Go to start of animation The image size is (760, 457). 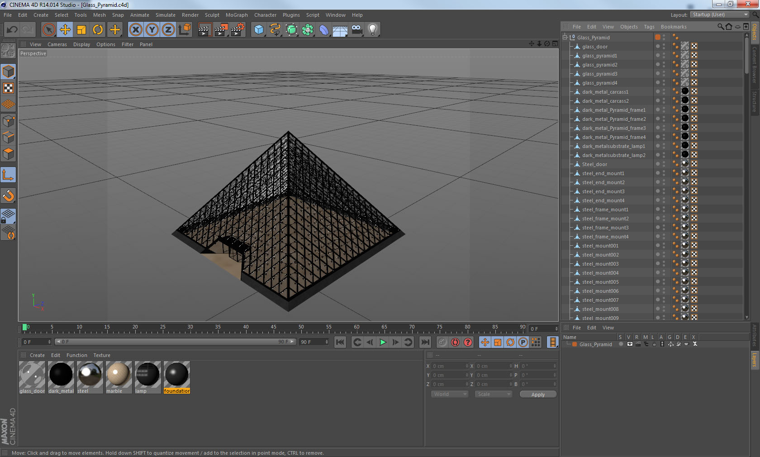pos(340,342)
